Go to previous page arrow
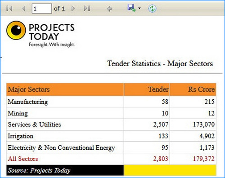Image resolution: width=225 pixels, height=178 pixels. pyautogui.click(x=24, y=9)
